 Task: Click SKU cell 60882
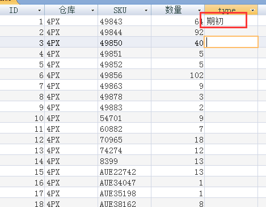(x=124, y=128)
